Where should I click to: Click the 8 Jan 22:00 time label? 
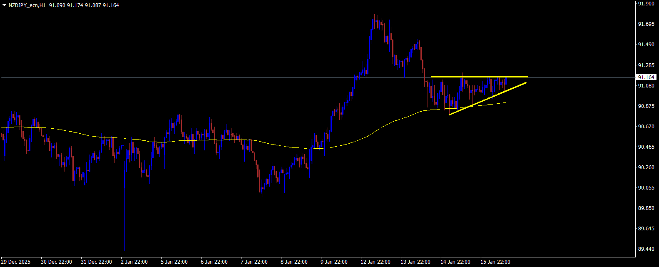[294, 262]
